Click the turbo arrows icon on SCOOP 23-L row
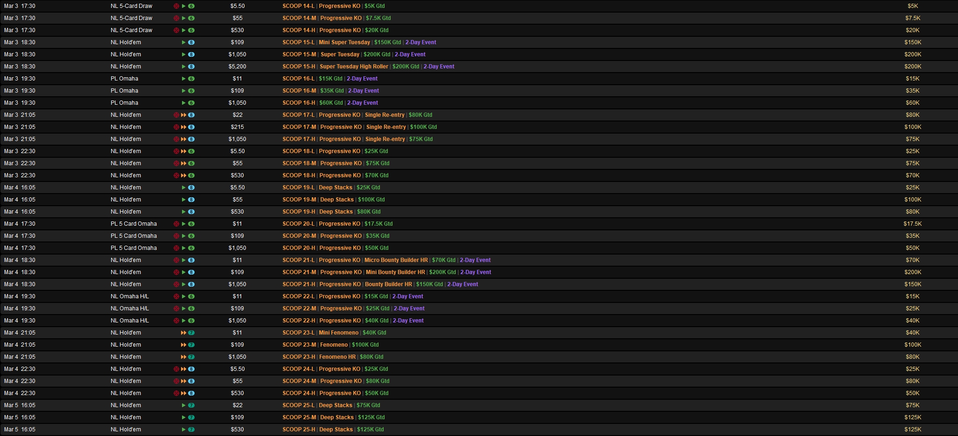This screenshot has width=958, height=436. 184,333
